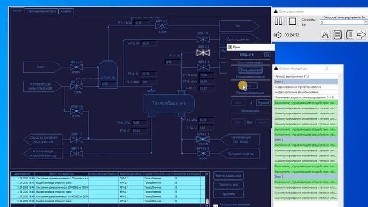The height and width of the screenshot is (207, 368).
Task: Switch valve control mode to Ручной
Action: tap(263, 103)
